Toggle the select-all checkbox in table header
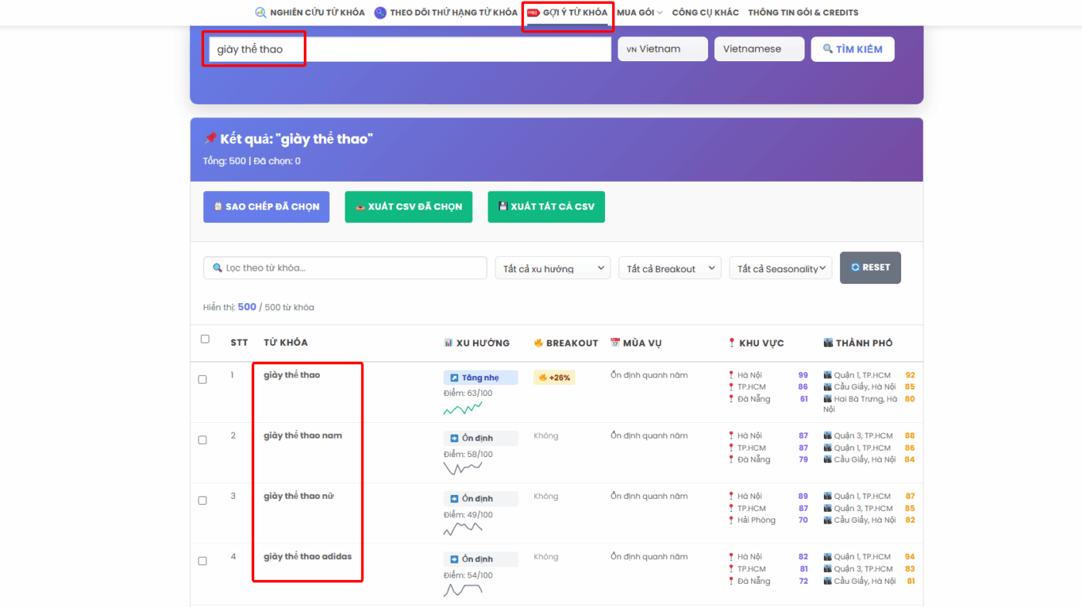The width and height of the screenshot is (1082, 607). [205, 339]
